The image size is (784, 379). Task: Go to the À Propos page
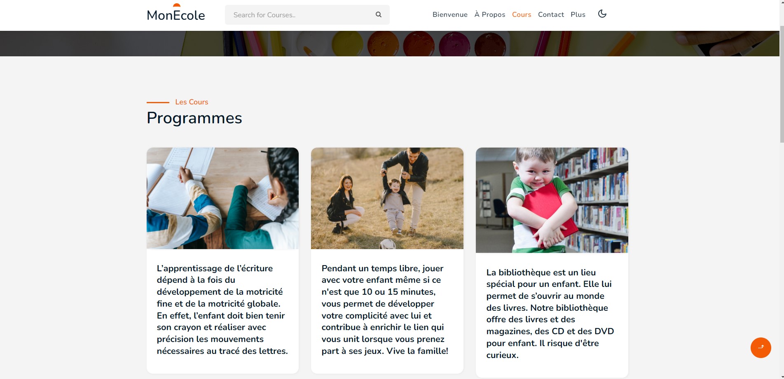point(490,14)
